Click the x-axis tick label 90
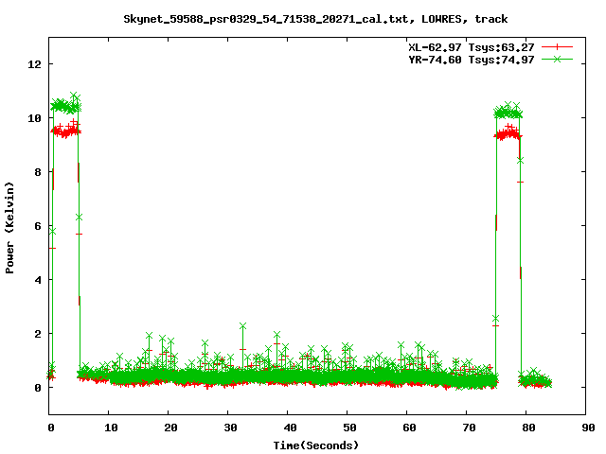 point(588,428)
